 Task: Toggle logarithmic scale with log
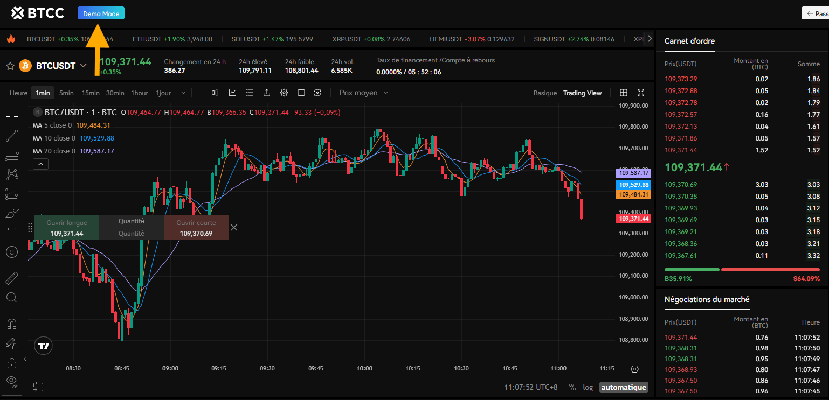click(x=588, y=387)
